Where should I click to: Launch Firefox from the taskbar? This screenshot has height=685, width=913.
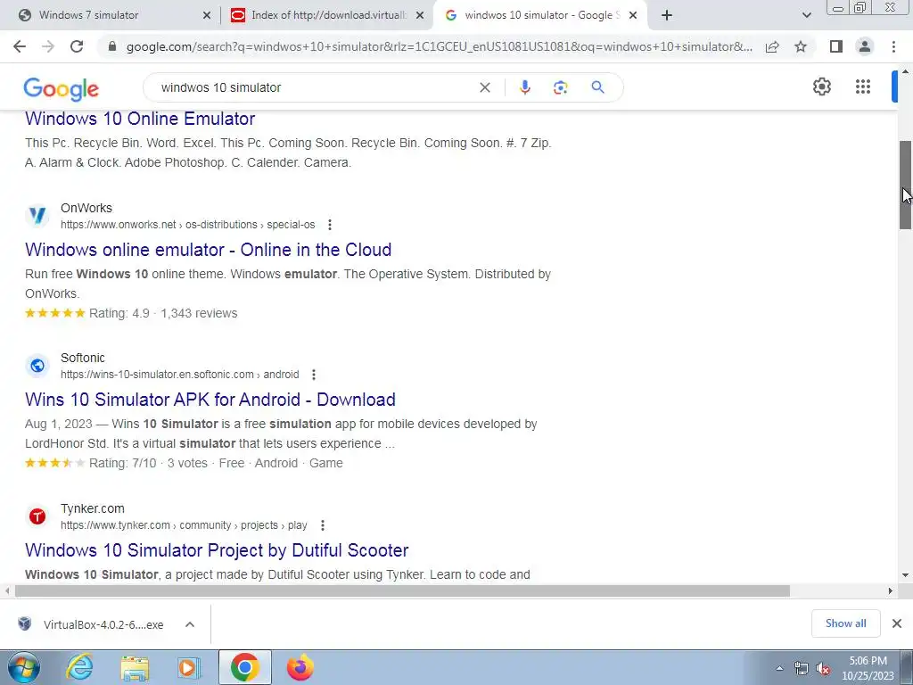pyautogui.click(x=300, y=667)
